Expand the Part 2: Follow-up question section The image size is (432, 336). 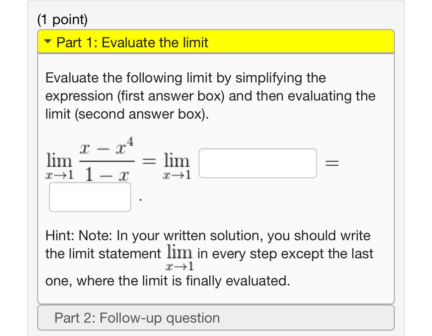pos(216,318)
